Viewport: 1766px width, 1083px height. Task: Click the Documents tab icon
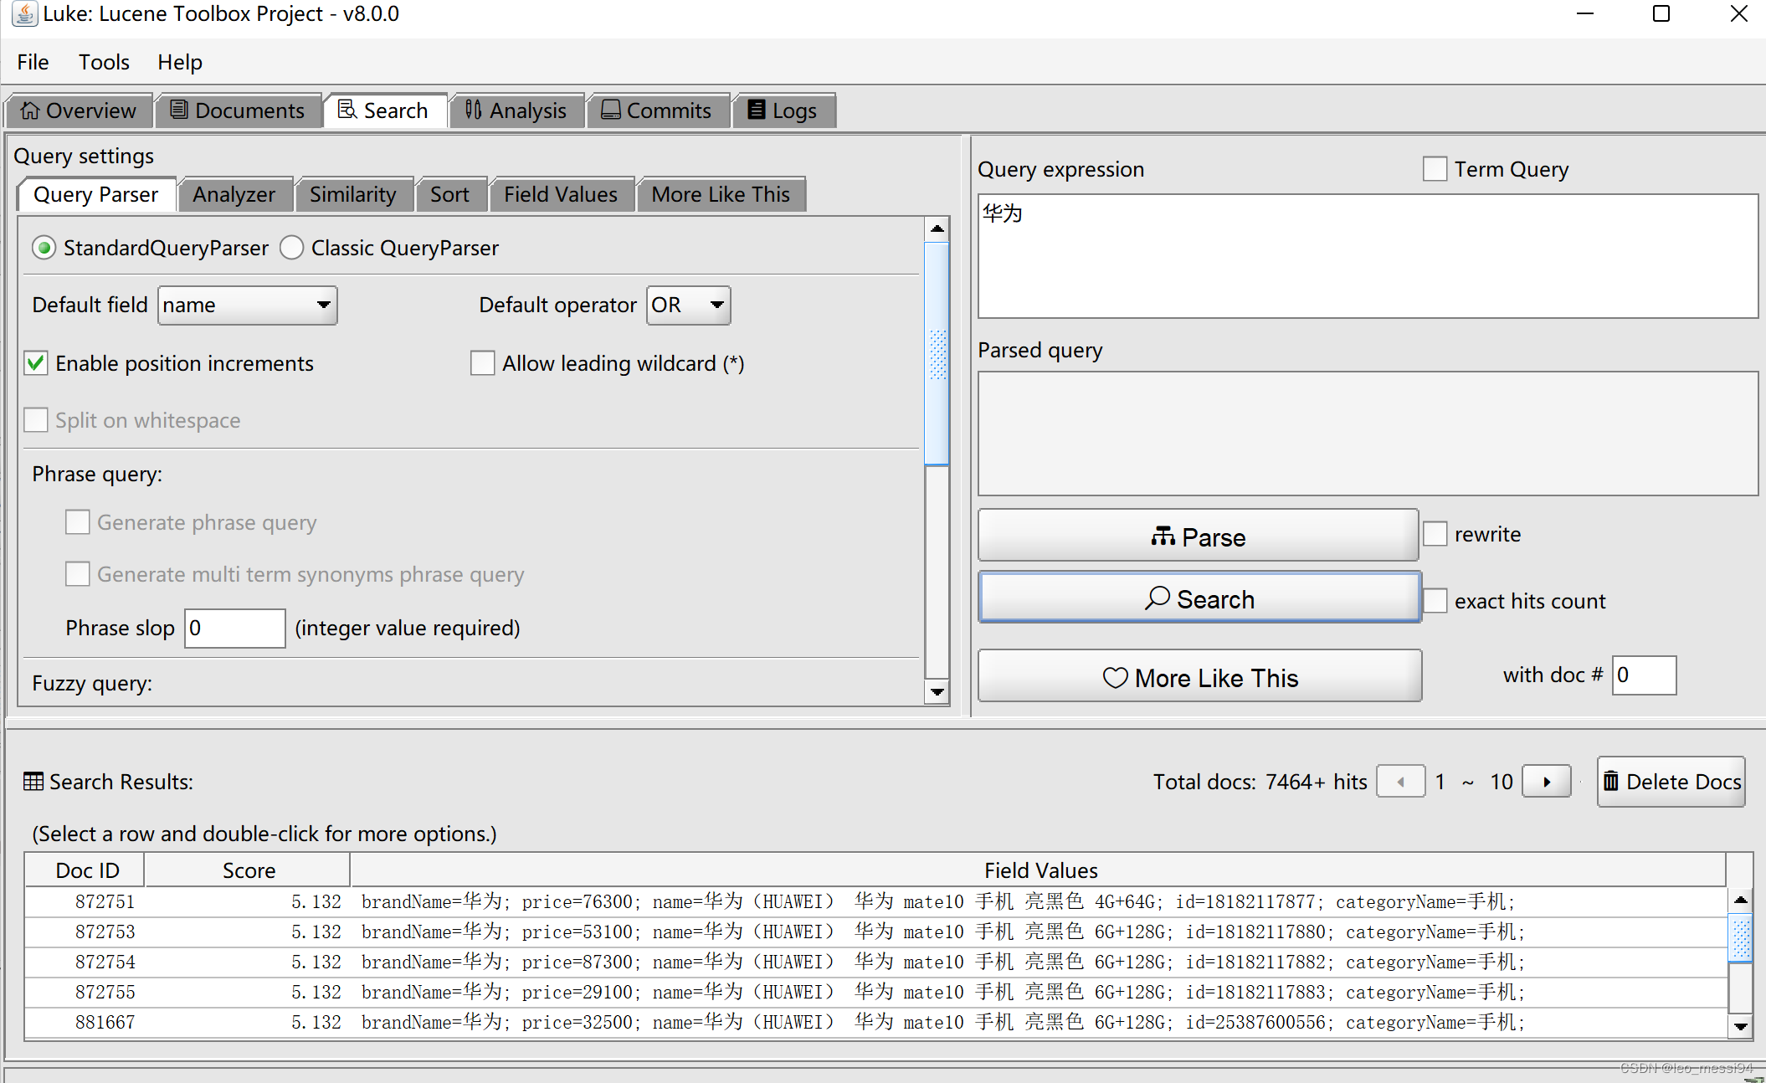click(x=178, y=110)
